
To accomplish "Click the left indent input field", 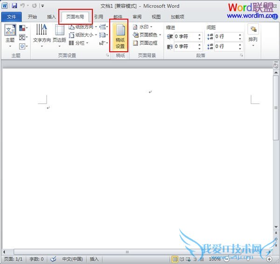I will (186, 36).
